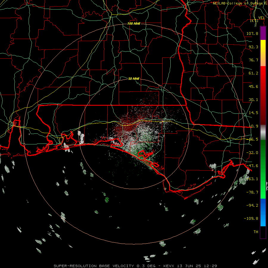Click the -32.0 velocity scale value
Screen dimensions: 268x268
click(252, 153)
